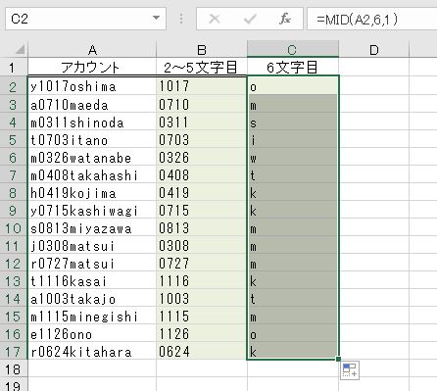Select cell with value 0727
Viewport: 437px width, 391px height.
202,264
